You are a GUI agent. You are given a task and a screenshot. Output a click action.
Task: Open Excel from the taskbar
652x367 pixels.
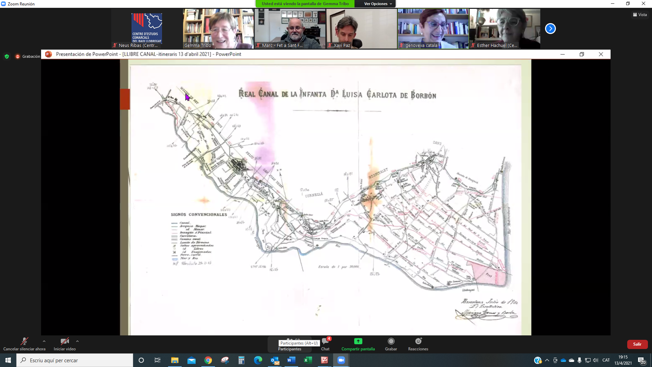point(308,360)
